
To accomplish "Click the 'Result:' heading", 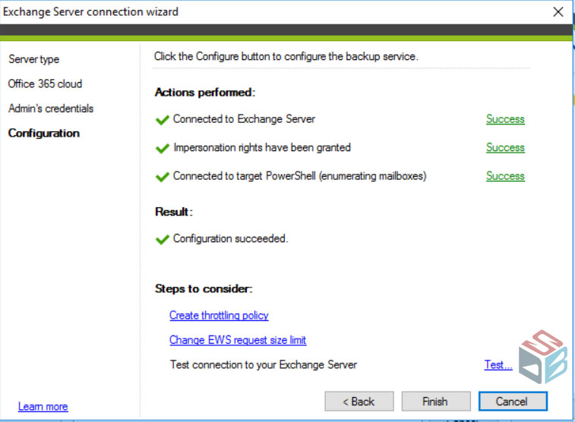I will [174, 212].
